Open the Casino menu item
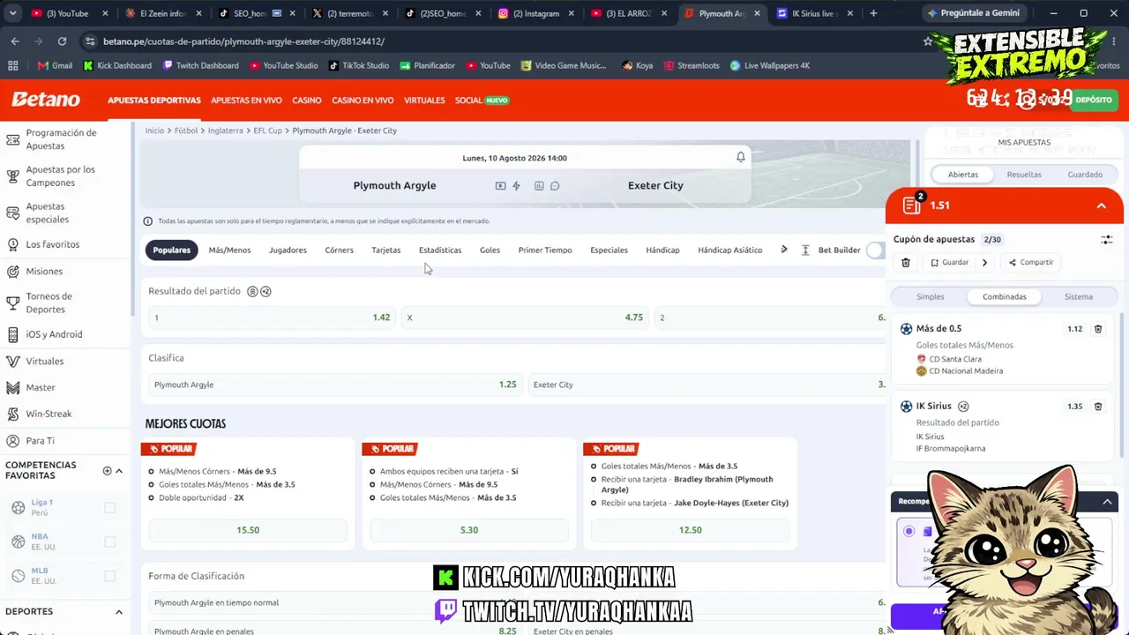 [307, 101]
